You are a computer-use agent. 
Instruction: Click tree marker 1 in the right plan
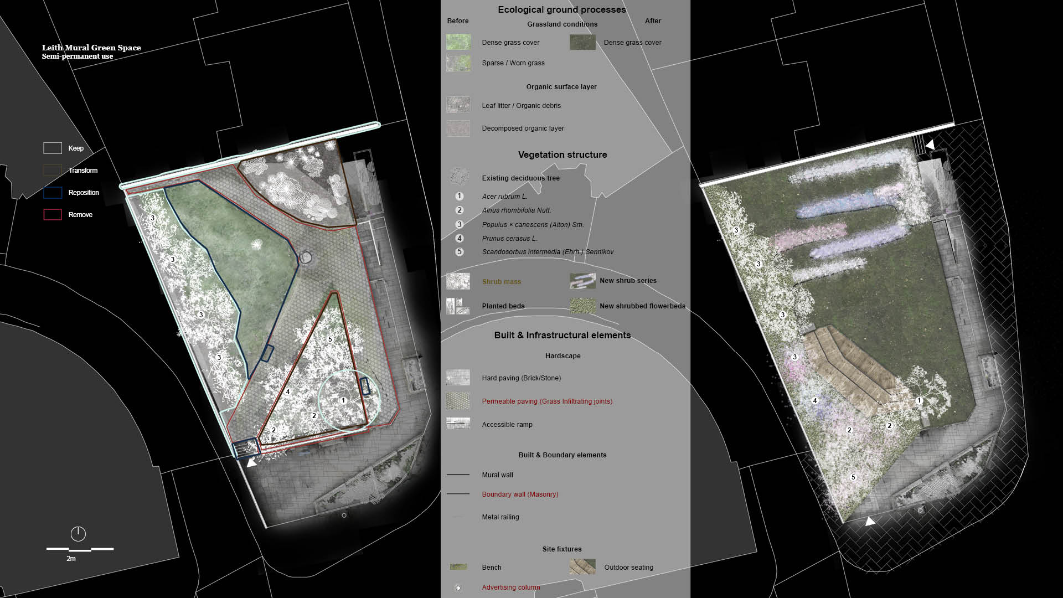(919, 400)
